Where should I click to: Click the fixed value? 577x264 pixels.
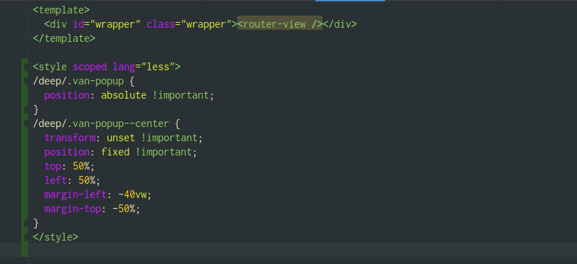tap(115, 152)
